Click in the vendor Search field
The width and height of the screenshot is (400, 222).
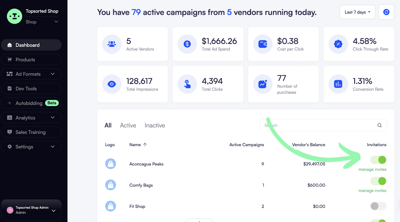pos(323,125)
